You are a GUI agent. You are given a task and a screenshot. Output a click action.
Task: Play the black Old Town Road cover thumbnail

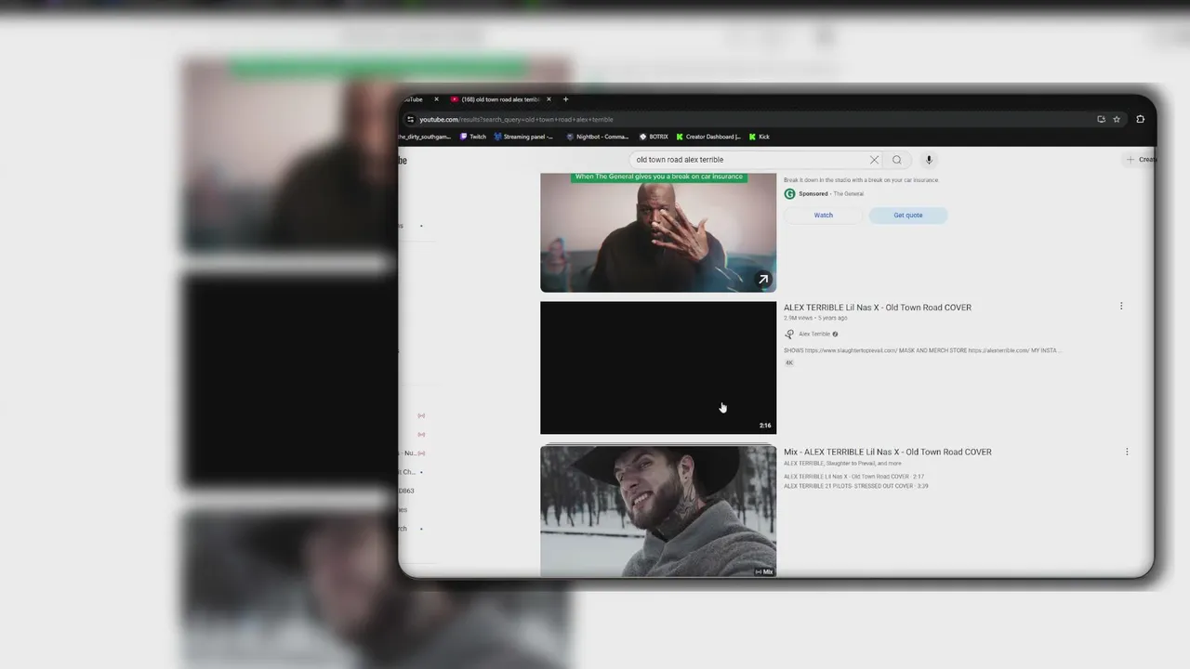pos(658,368)
